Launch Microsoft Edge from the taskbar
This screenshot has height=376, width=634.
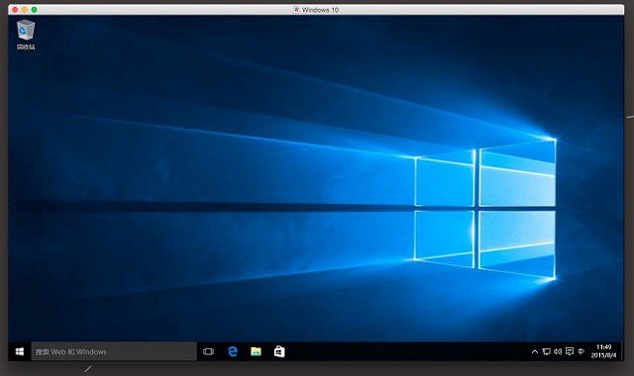(x=233, y=352)
